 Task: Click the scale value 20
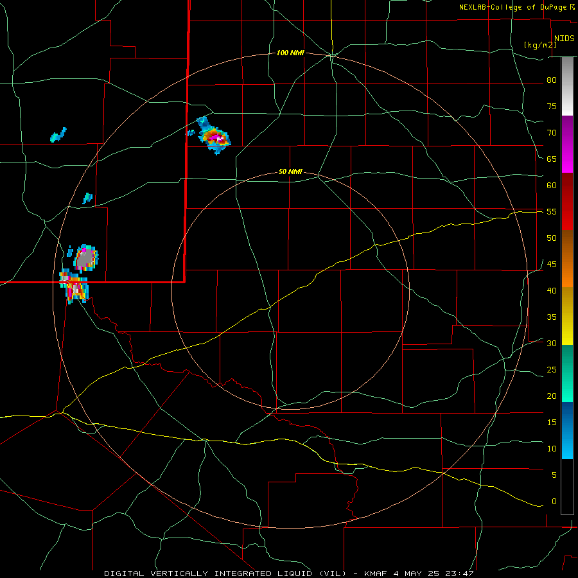point(552,396)
